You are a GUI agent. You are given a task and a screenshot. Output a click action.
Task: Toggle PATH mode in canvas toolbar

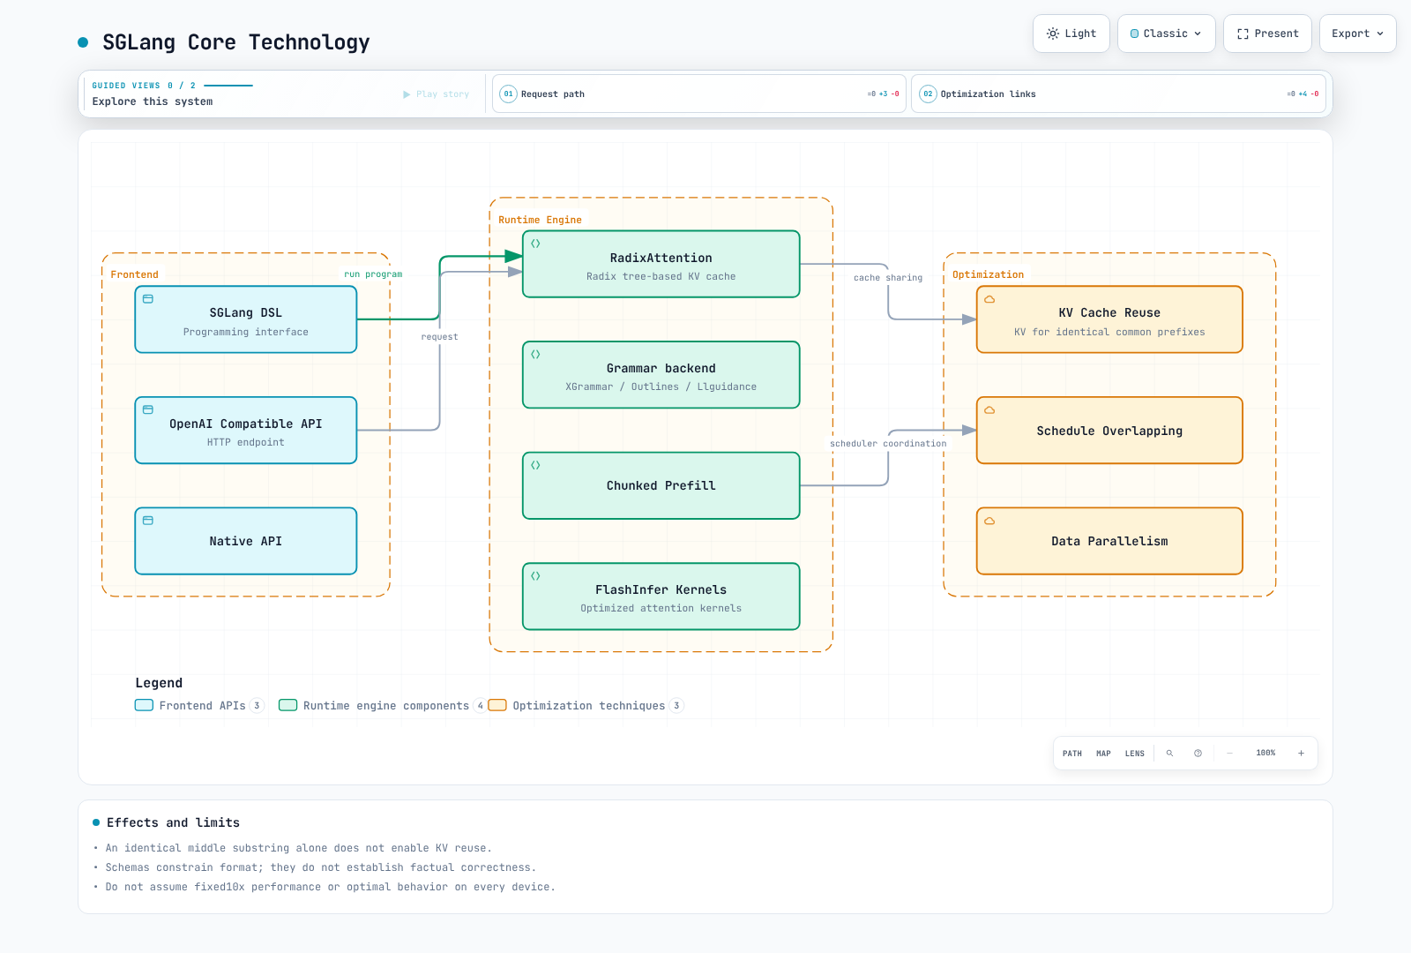pos(1072,754)
